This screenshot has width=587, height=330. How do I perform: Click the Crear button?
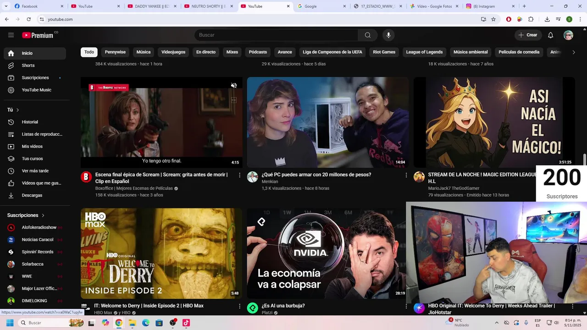click(x=528, y=35)
